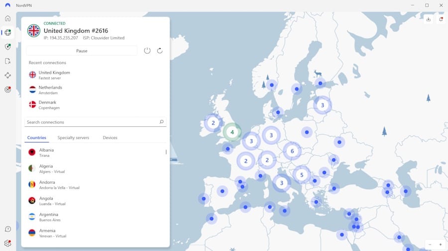Open the help chat bubble icon
Screen dimensions: 448x251
(x=7, y=229)
